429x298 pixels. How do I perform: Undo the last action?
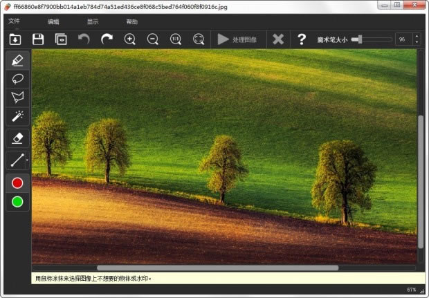84,39
